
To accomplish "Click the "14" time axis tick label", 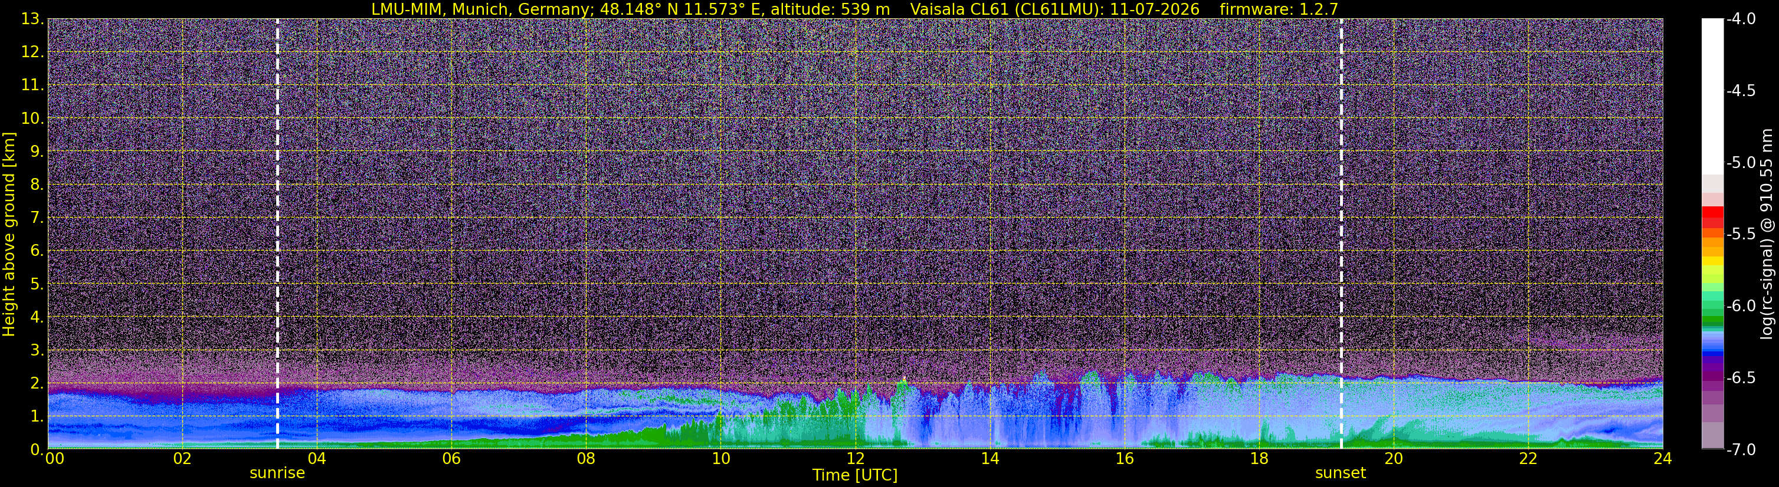I will [990, 459].
